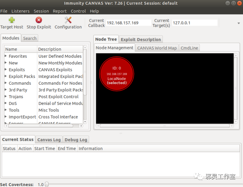Screen dimensions: 243x187
Task: Click the modules list vertical scrollbar
Action: [x=85, y=72]
